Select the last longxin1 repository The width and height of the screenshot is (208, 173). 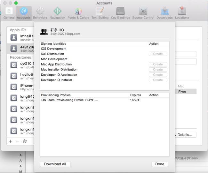pyautogui.click(x=20, y=131)
